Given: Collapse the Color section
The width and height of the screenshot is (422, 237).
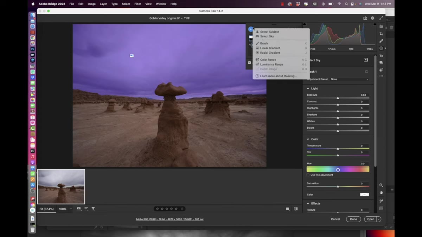Looking at the screenshot, I should [x=308, y=139].
